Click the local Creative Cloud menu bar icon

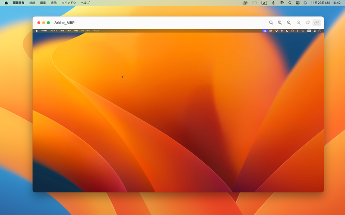[245, 3]
